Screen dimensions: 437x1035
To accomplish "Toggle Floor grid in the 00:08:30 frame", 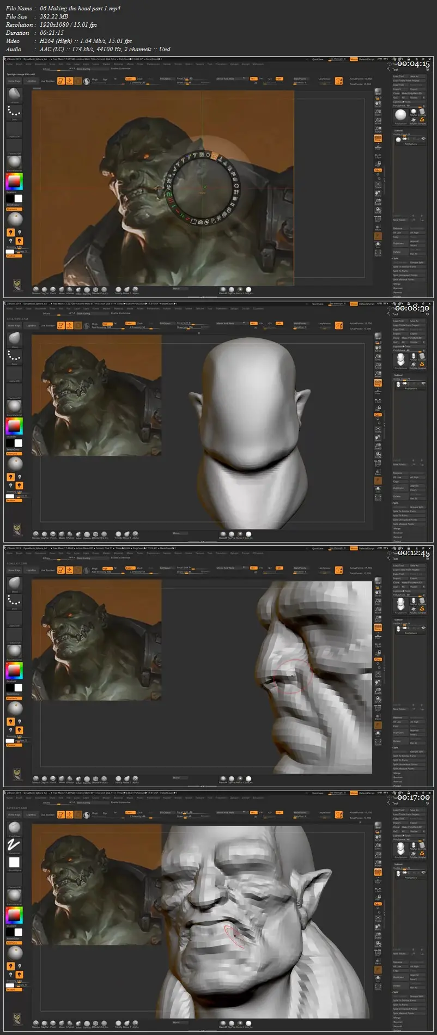I will 378,391.
